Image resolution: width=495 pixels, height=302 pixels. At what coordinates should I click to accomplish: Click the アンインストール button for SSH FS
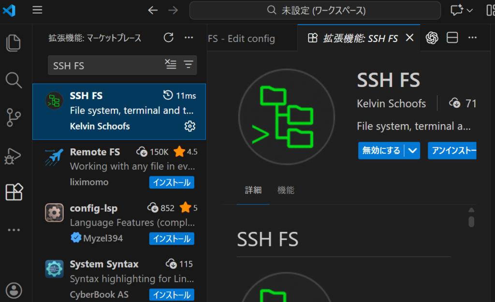coord(452,150)
